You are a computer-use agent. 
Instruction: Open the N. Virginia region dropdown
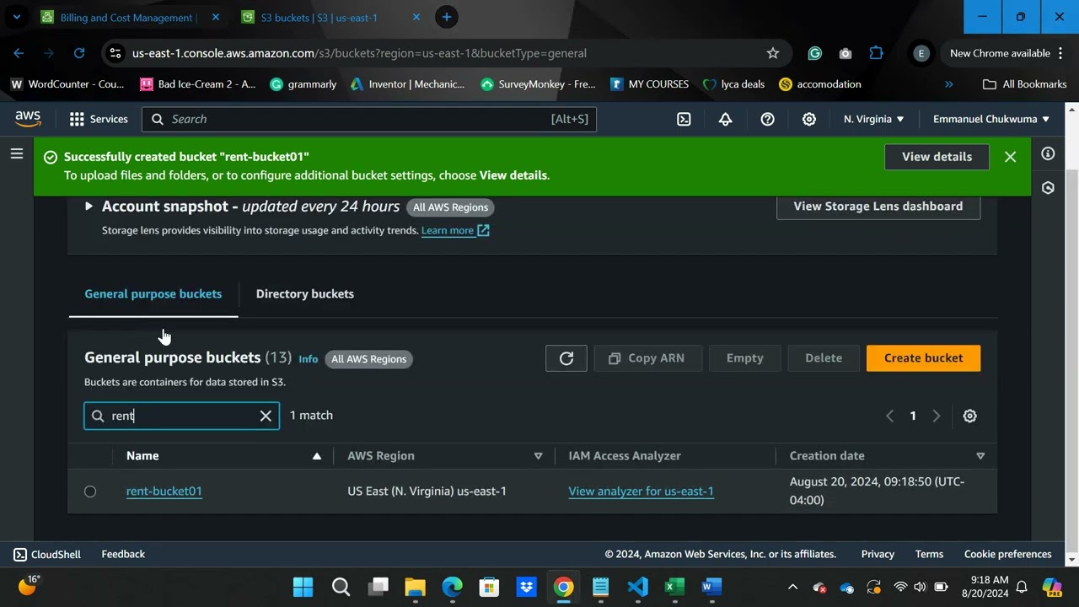click(874, 119)
